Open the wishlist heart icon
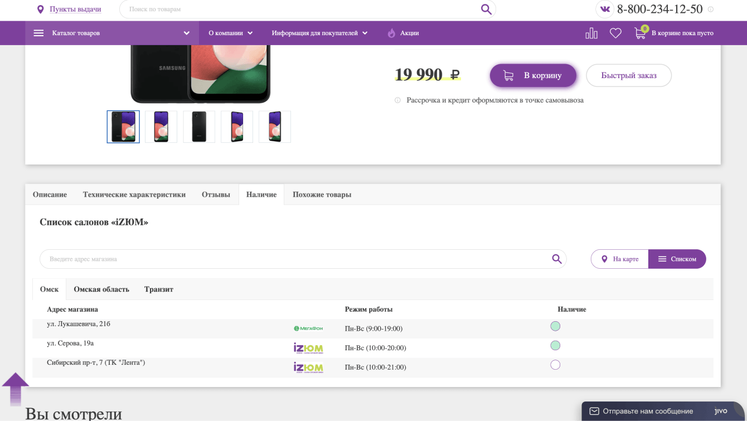The height and width of the screenshot is (421, 747). (615, 33)
